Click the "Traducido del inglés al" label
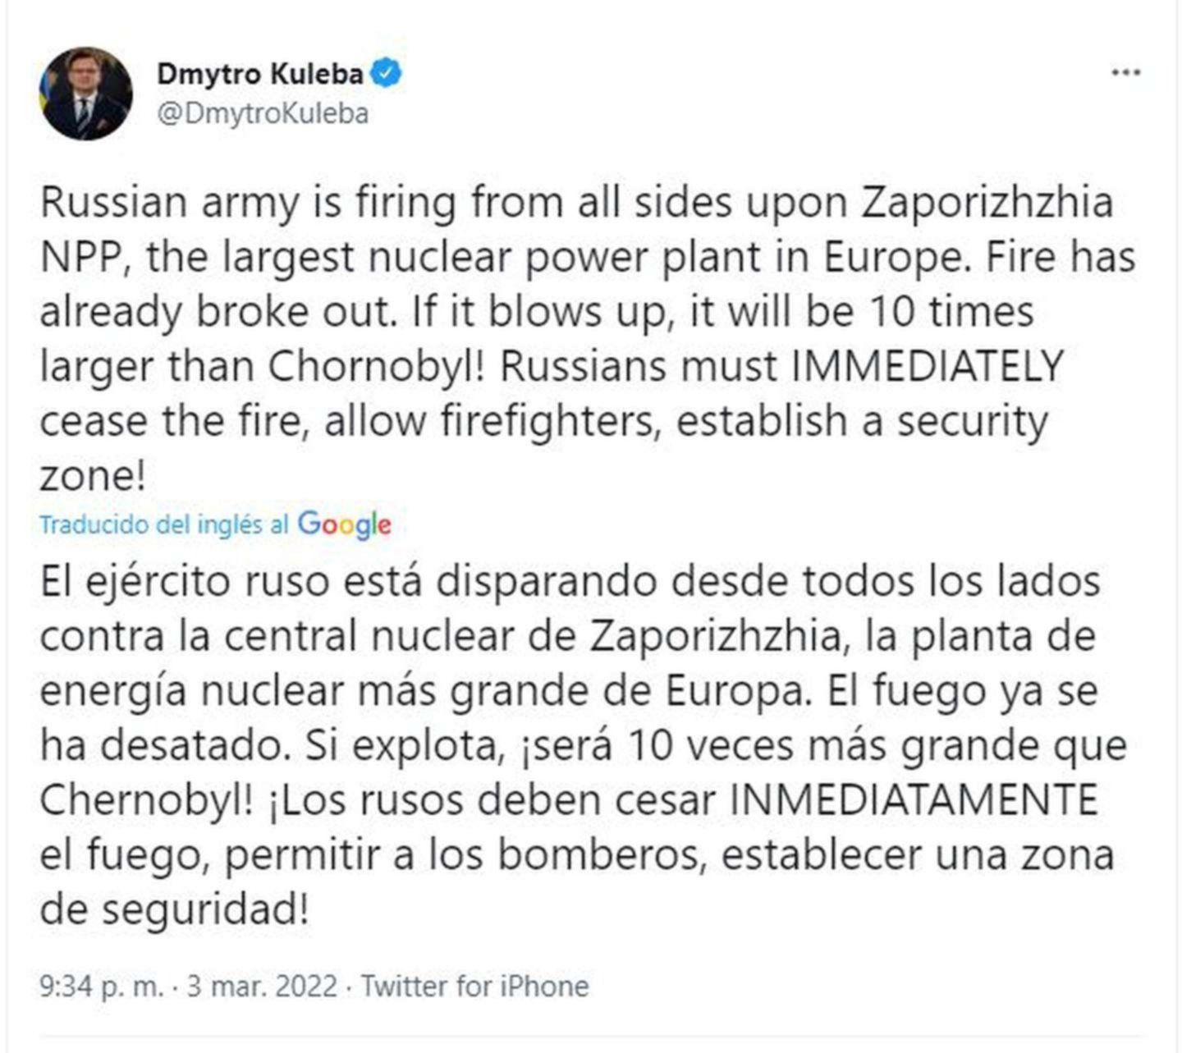Viewport: 1182px width, 1053px height. tap(164, 524)
